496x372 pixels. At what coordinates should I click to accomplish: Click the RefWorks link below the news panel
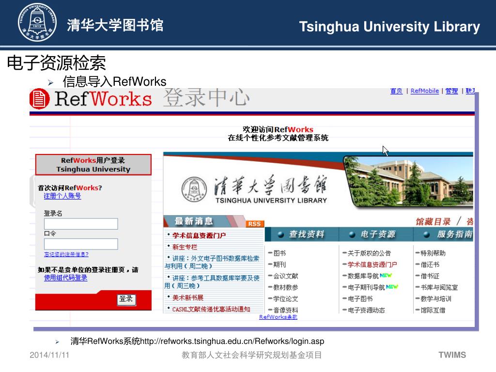click(x=278, y=317)
